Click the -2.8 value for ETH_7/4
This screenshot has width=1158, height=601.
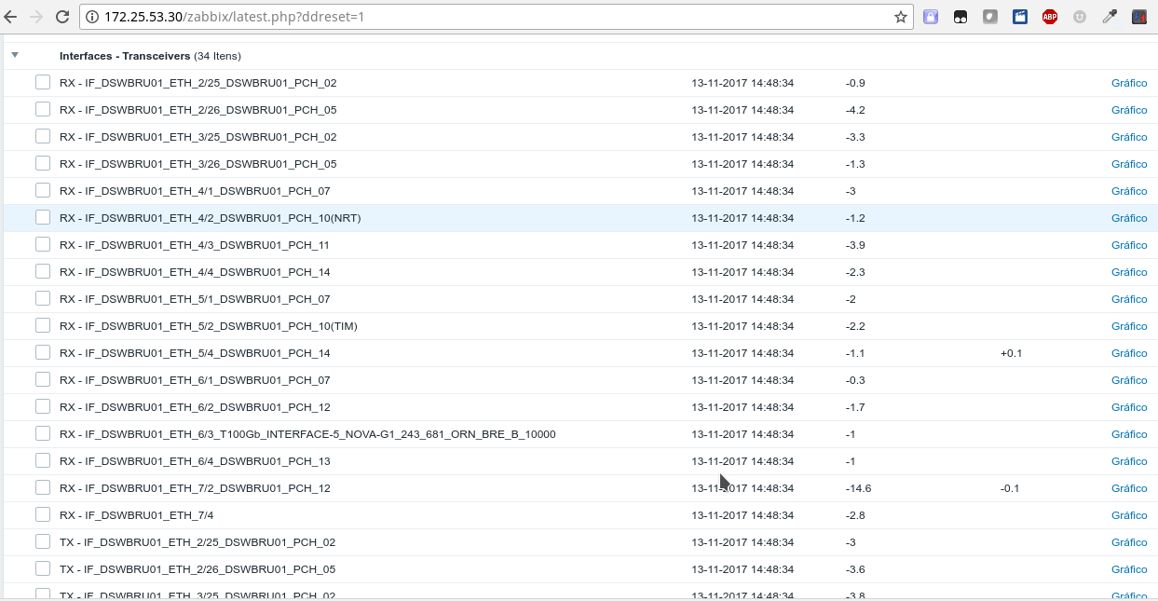pos(855,515)
